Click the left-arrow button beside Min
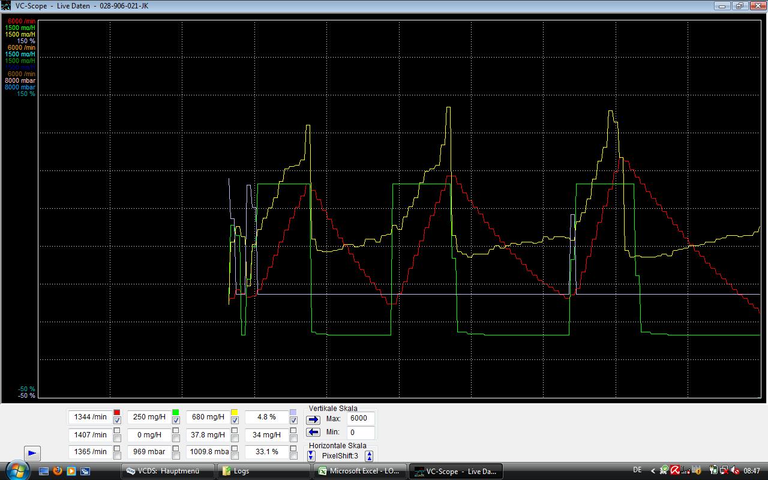768x480 pixels. 313,432
